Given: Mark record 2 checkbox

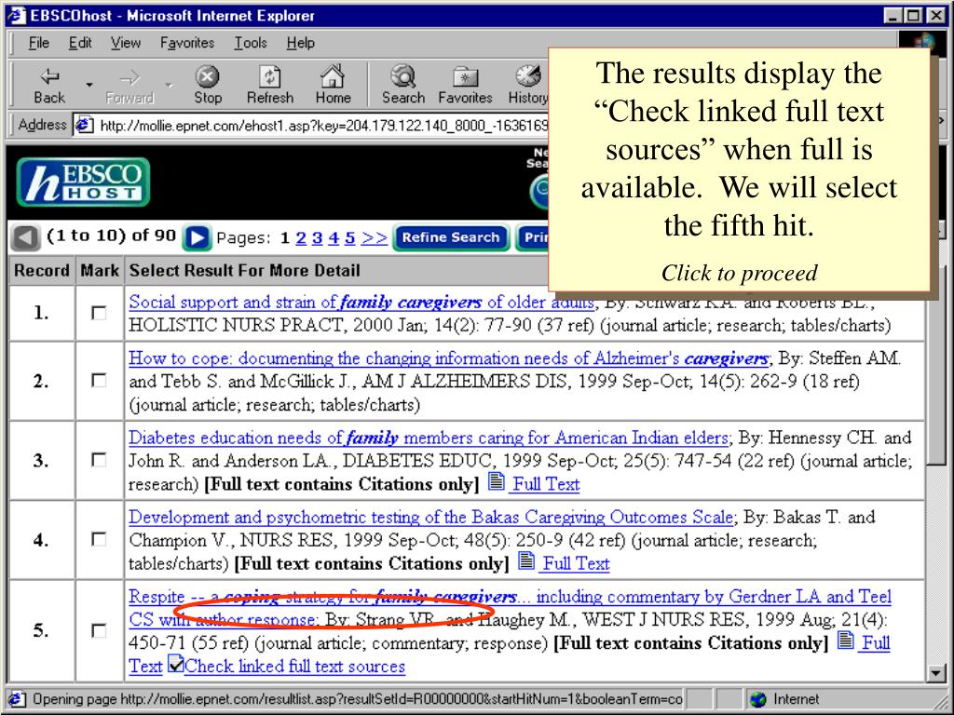Looking at the screenshot, I should coord(99,381).
